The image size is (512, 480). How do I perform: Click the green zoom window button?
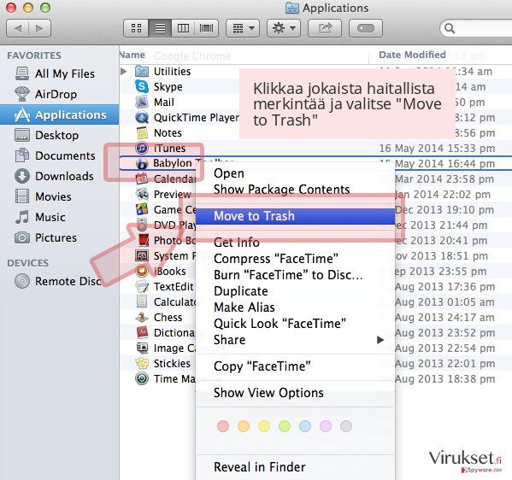click(45, 8)
